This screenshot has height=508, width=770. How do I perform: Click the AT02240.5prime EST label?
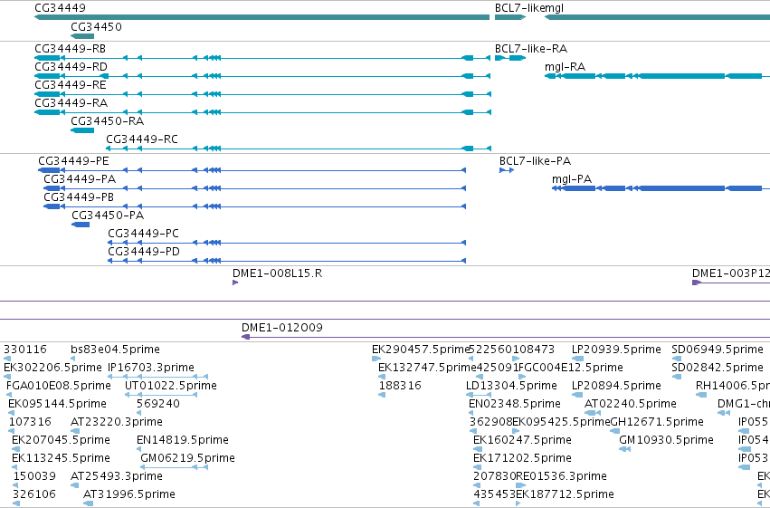pyautogui.click(x=631, y=404)
